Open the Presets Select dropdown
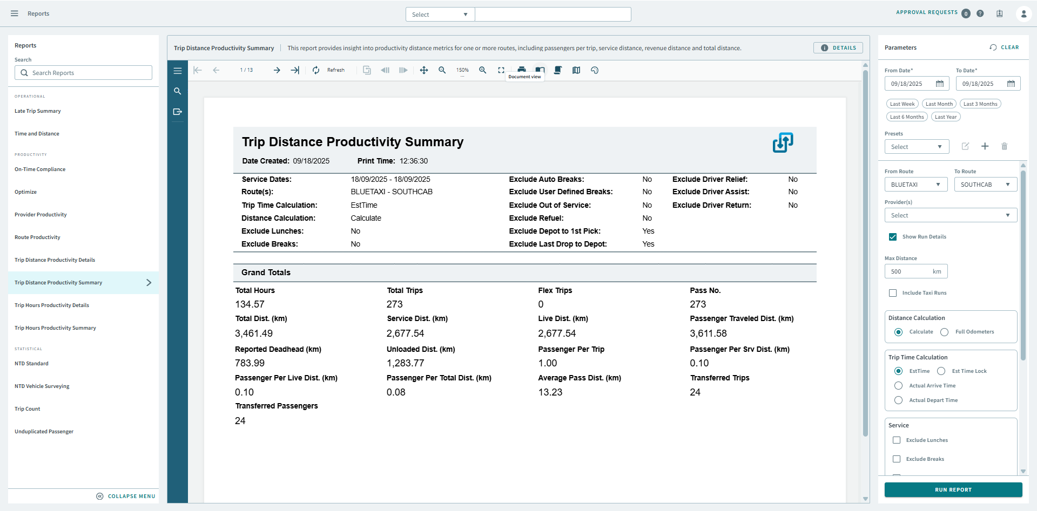 (x=917, y=146)
